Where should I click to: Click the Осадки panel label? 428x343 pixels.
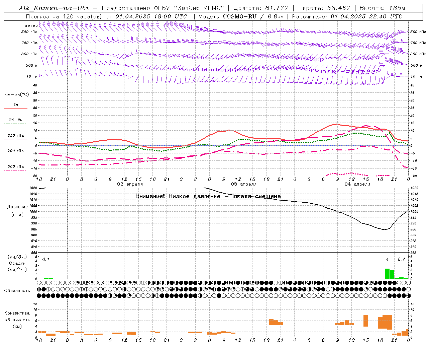[17, 263]
